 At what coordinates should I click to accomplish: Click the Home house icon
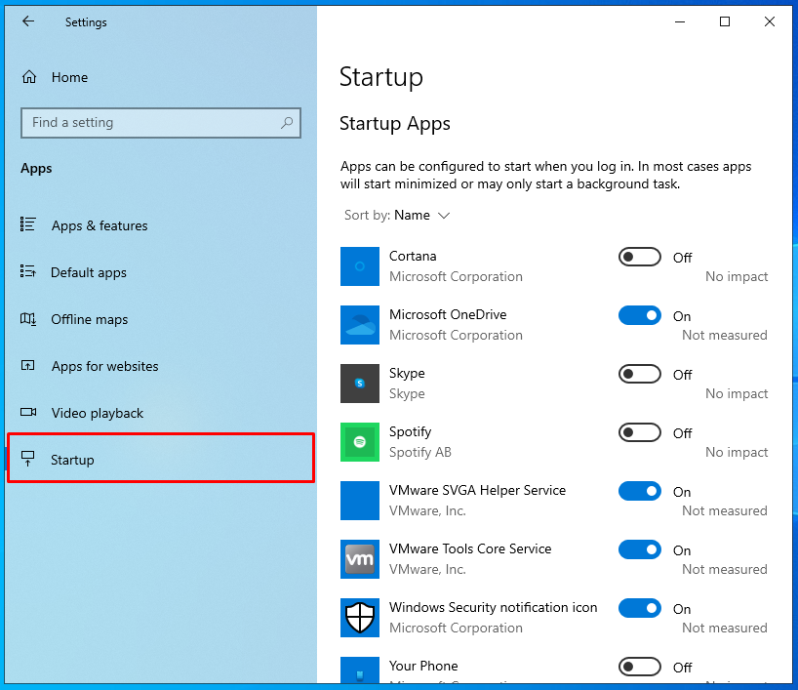click(x=29, y=77)
